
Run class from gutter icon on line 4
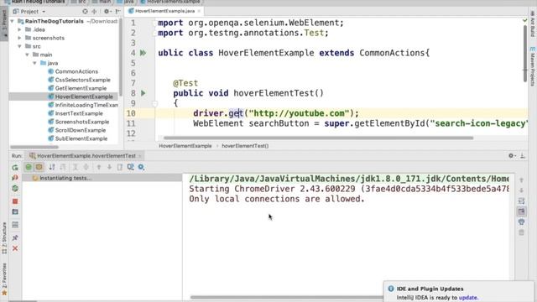click(x=143, y=53)
